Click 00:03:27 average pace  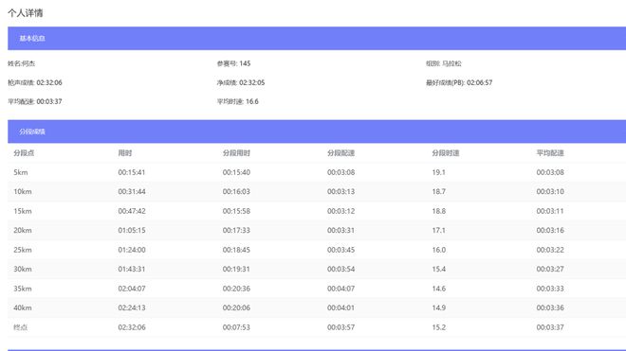[x=550, y=269]
